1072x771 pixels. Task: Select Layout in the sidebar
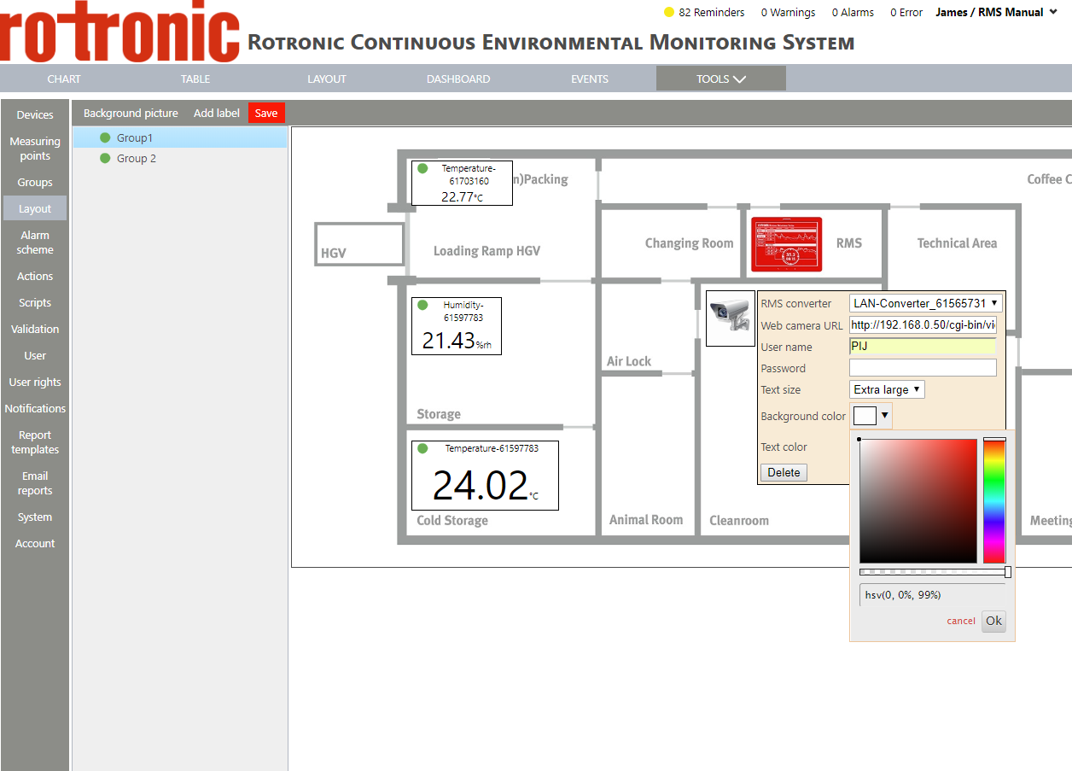click(x=35, y=208)
